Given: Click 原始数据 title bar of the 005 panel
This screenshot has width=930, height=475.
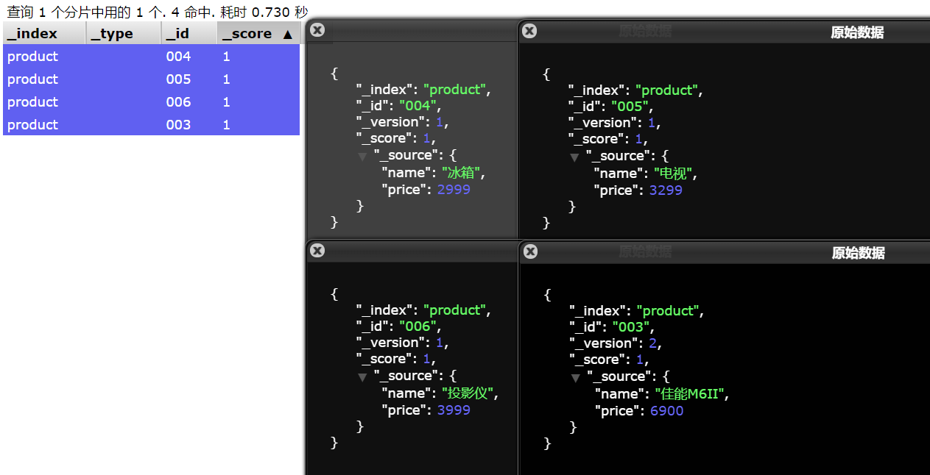Looking at the screenshot, I should click(x=856, y=32).
